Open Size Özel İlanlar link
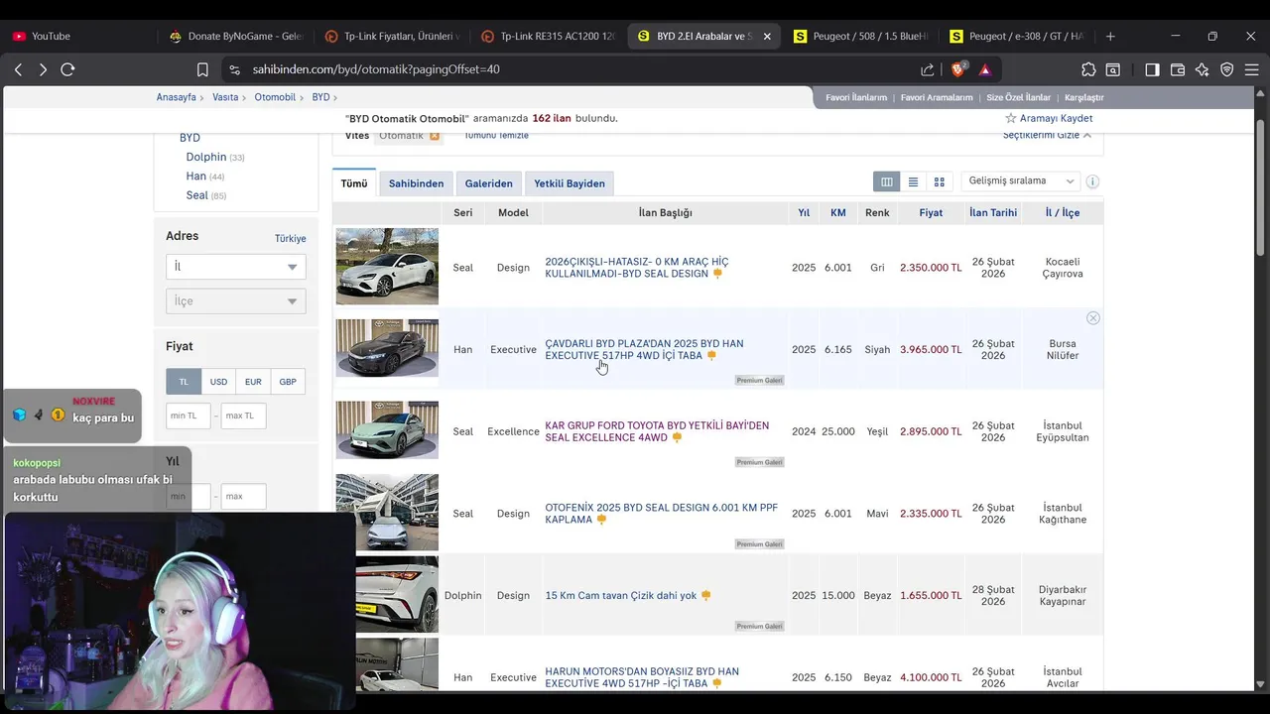The height and width of the screenshot is (714, 1270). 1018,97
